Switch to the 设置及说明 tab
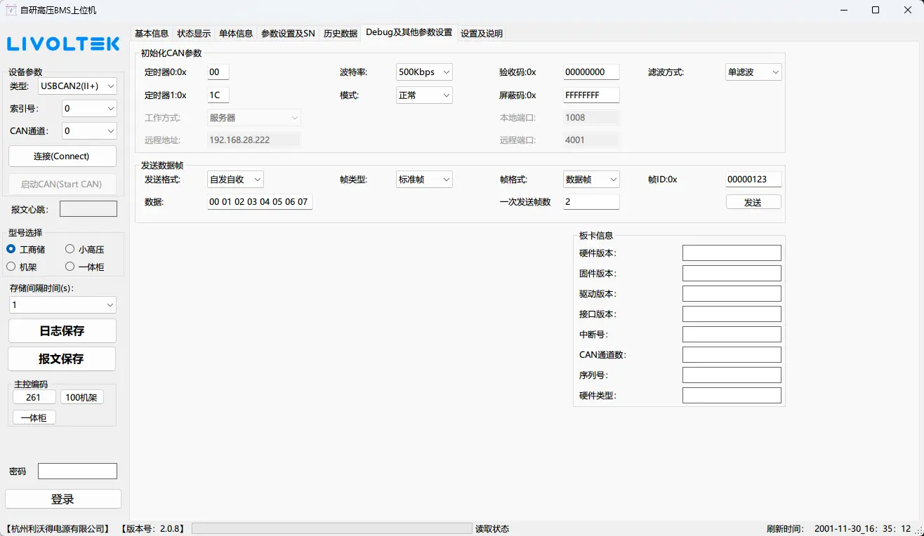 point(482,34)
